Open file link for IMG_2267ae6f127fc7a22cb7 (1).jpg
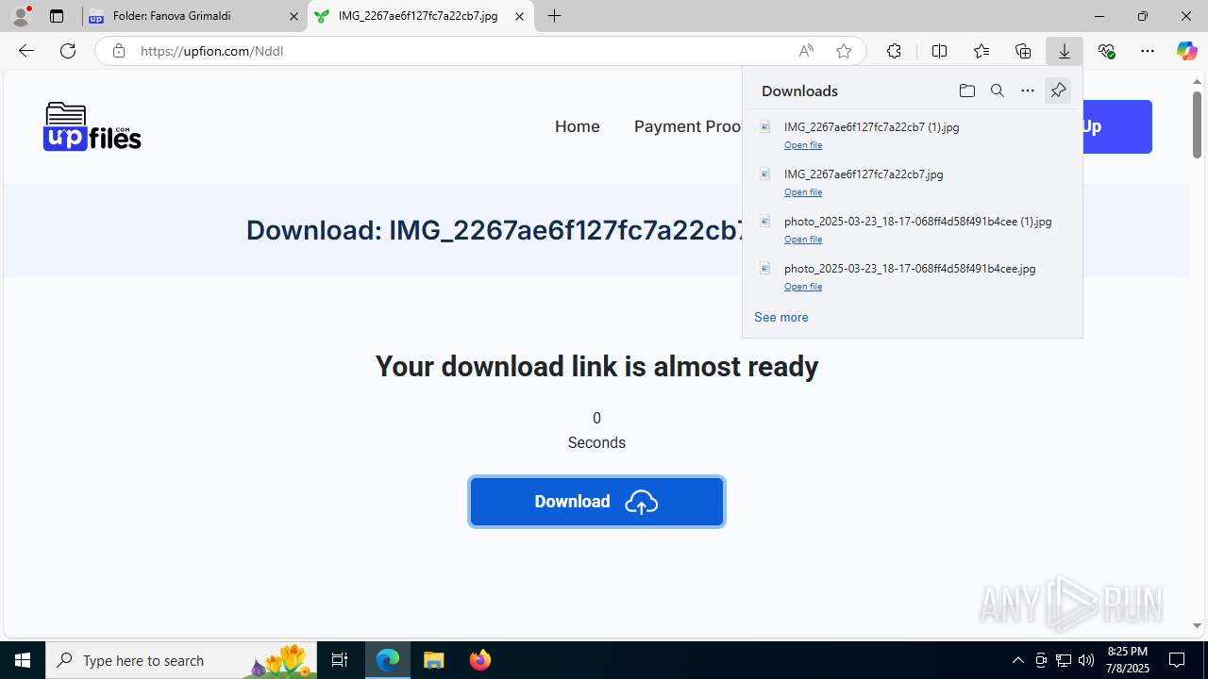 point(803,145)
